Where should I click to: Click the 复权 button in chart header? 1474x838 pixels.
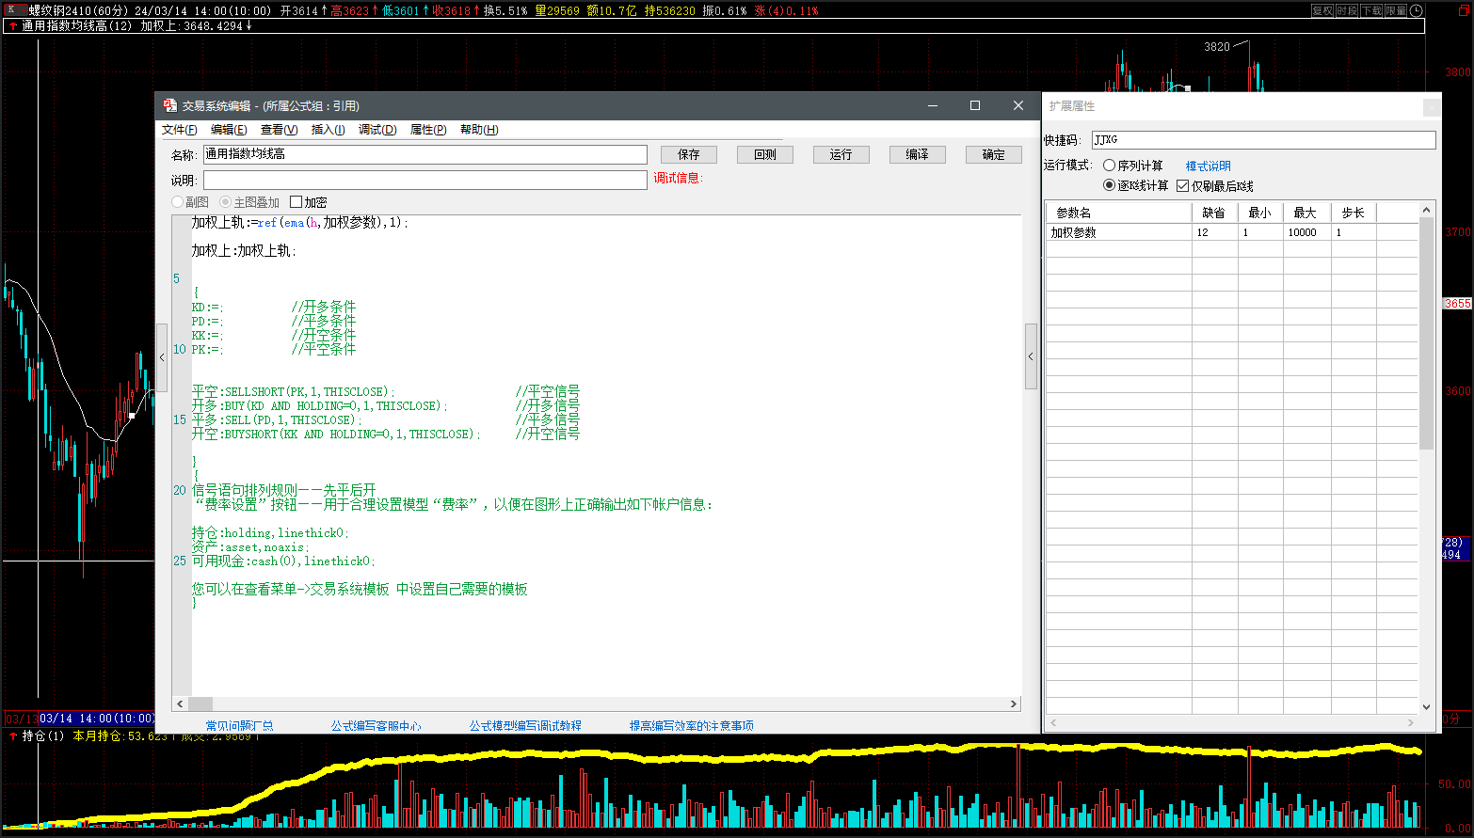1322,10
